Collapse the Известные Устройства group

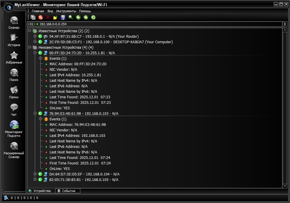[x=30, y=31]
